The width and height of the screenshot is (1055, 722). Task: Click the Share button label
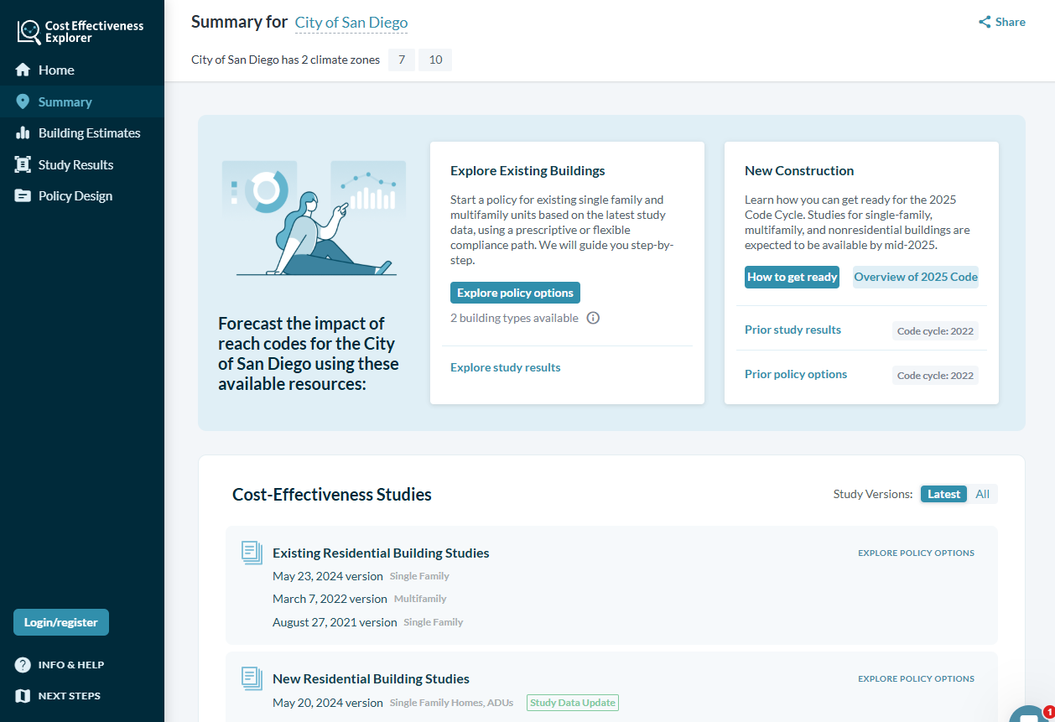pyautogui.click(x=1010, y=23)
